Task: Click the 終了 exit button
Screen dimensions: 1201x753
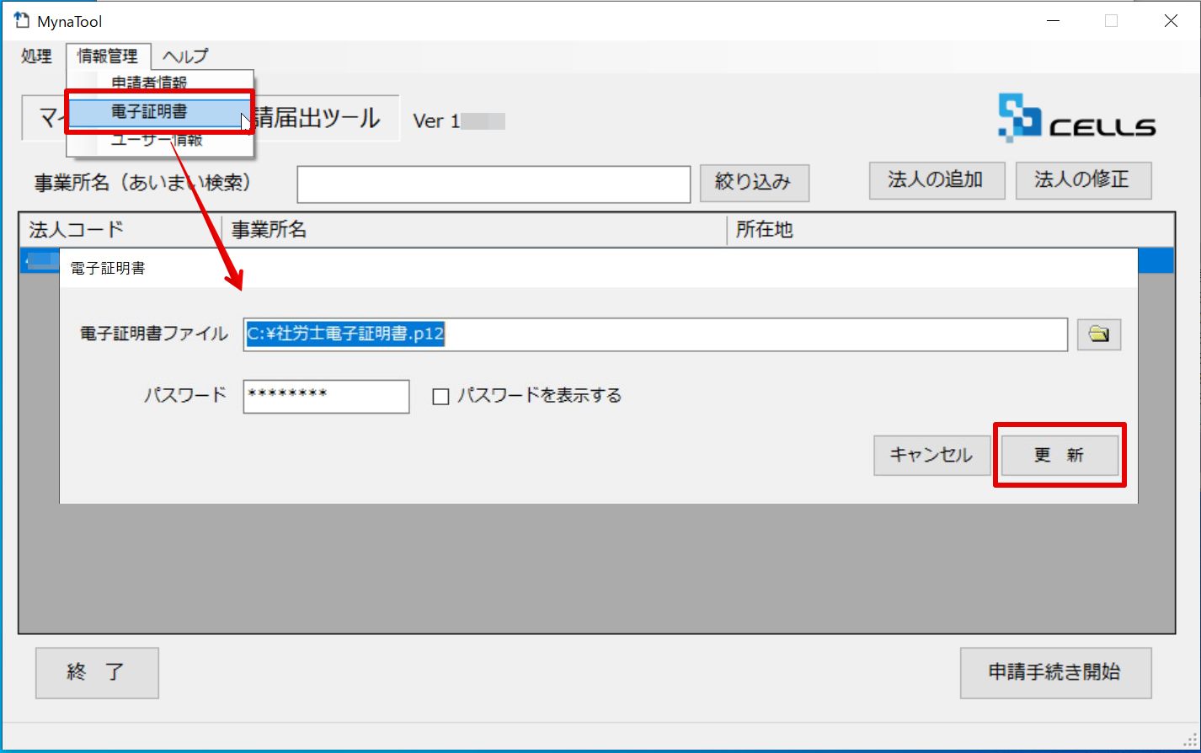Action: pos(97,673)
